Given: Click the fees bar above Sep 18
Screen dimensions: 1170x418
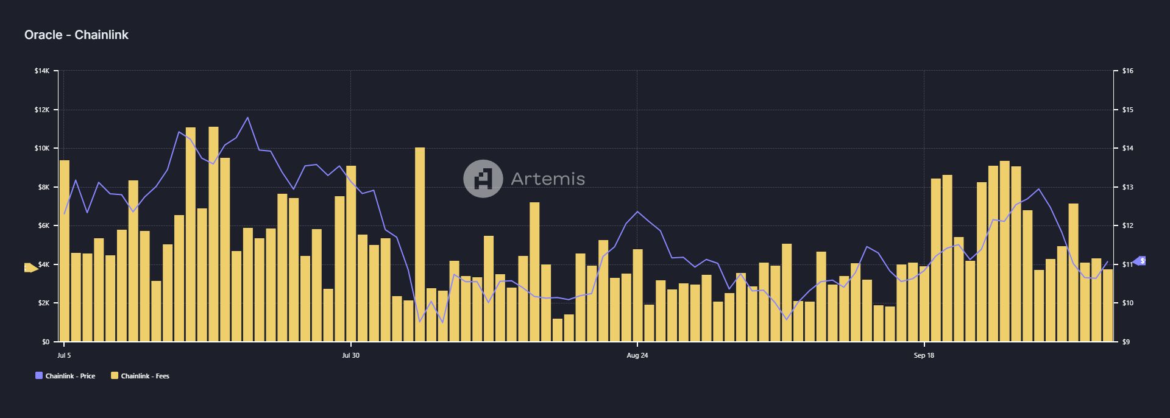Looking at the screenshot, I should point(924,303).
